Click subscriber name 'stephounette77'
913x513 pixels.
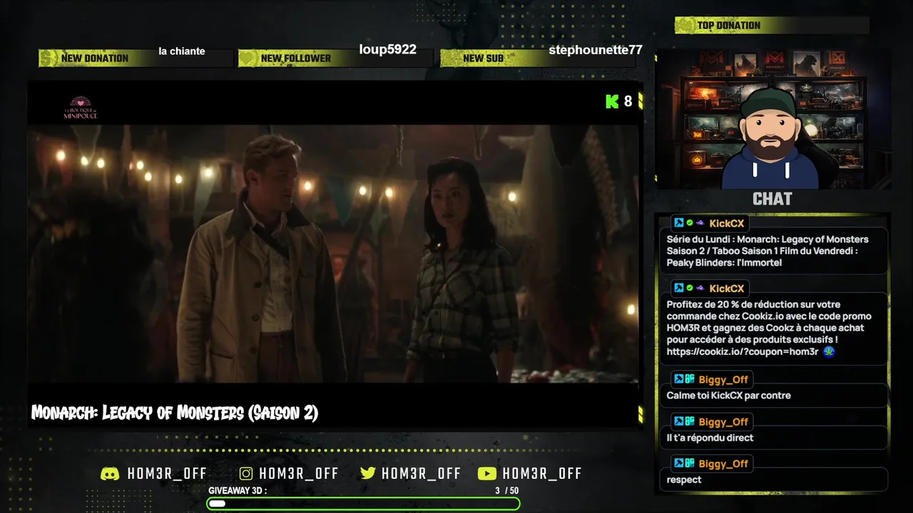(x=596, y=50)
